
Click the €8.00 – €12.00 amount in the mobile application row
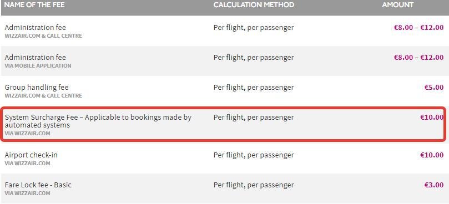418,58
